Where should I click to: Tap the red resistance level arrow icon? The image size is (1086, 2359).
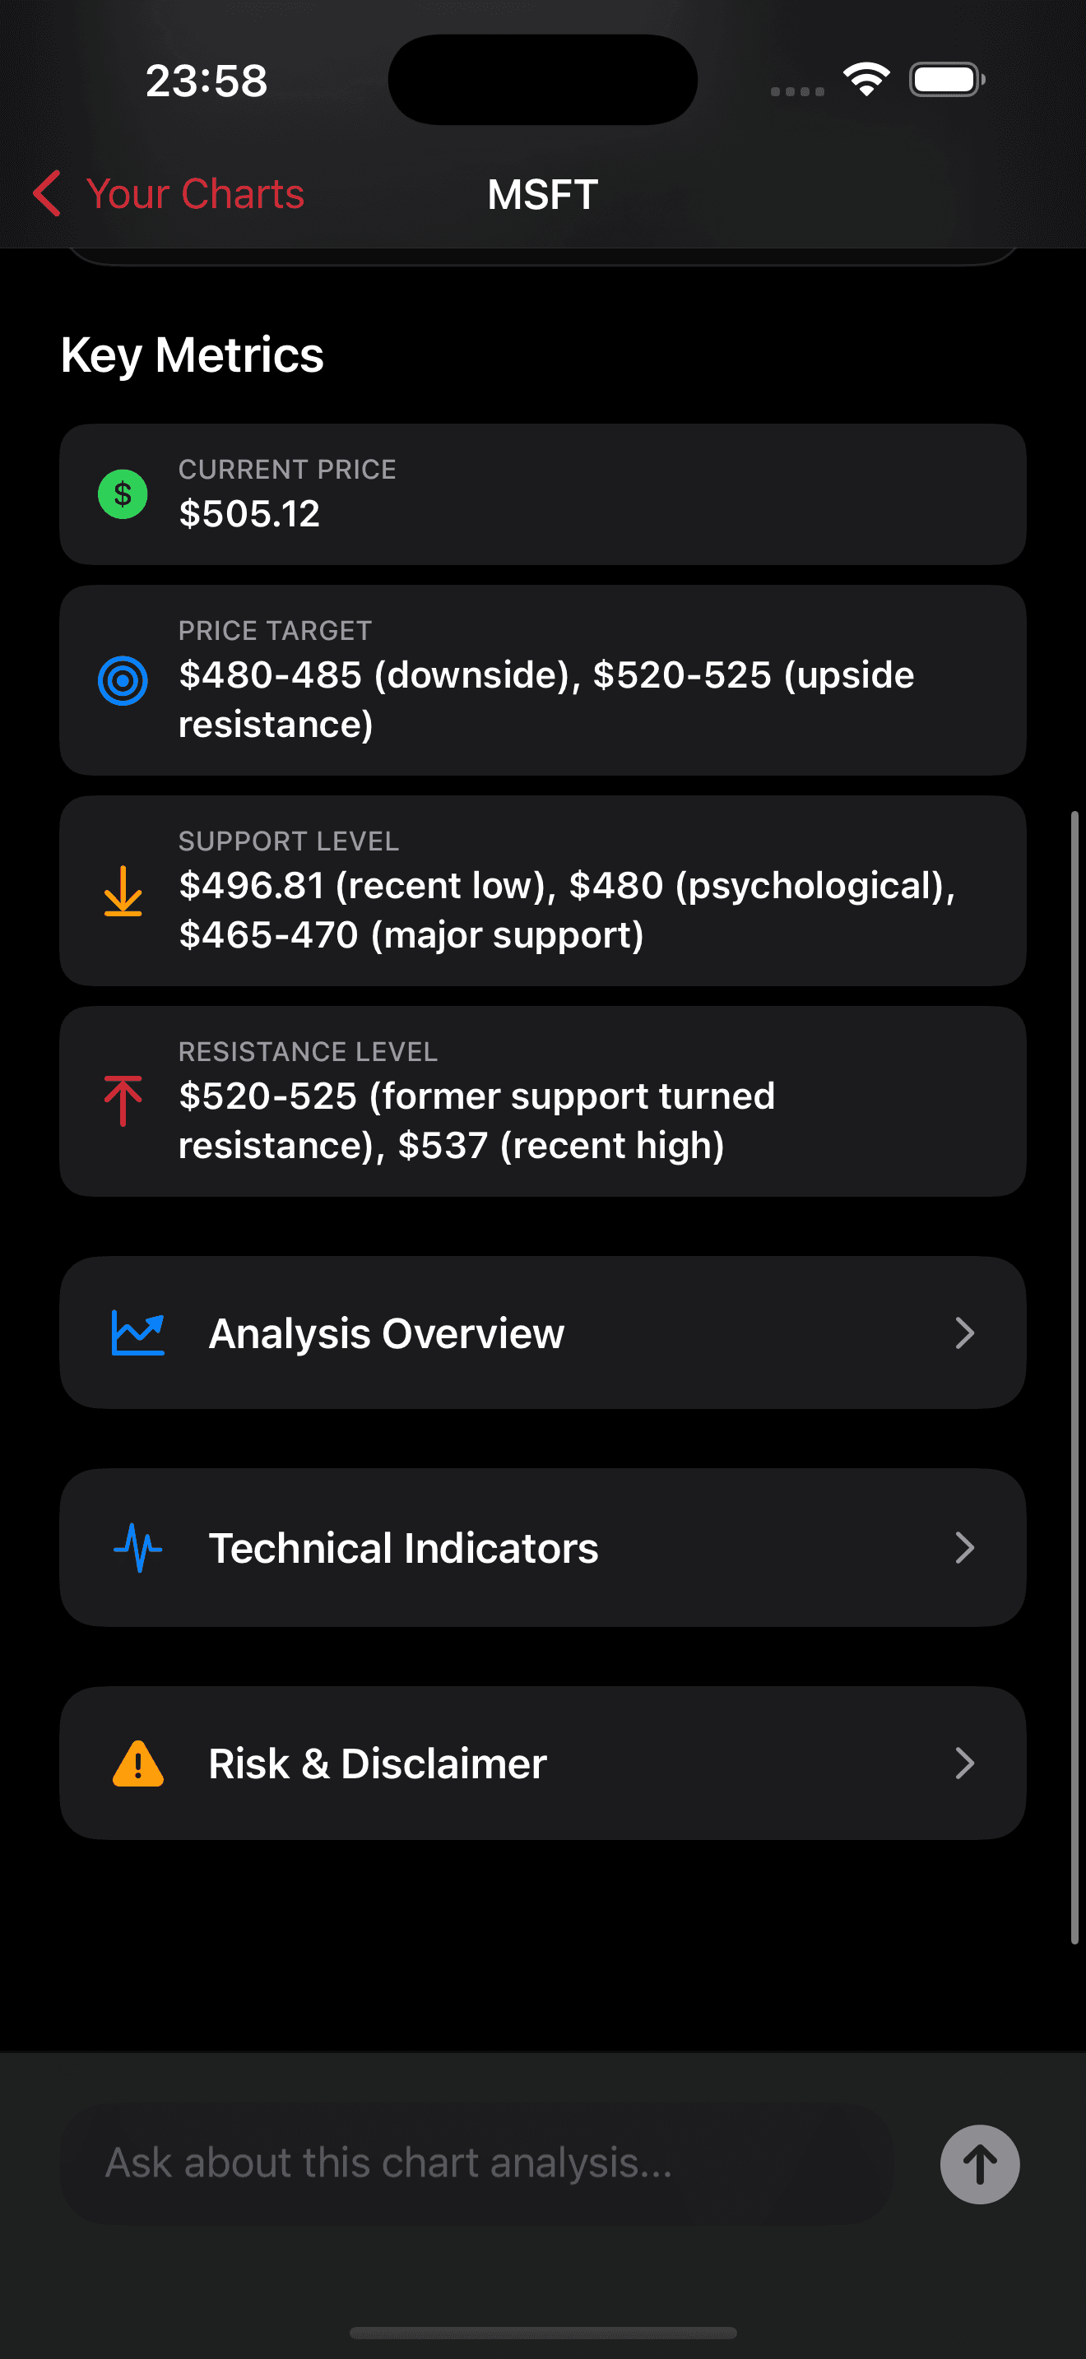click(x=123, y=1101)
